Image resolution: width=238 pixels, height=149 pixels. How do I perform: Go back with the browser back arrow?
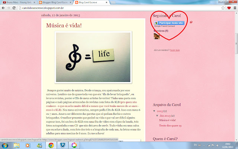coord(3,8)
